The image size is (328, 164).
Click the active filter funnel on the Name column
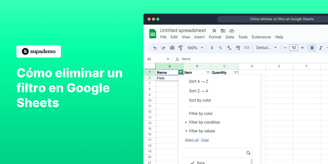(x=180, y=72)
